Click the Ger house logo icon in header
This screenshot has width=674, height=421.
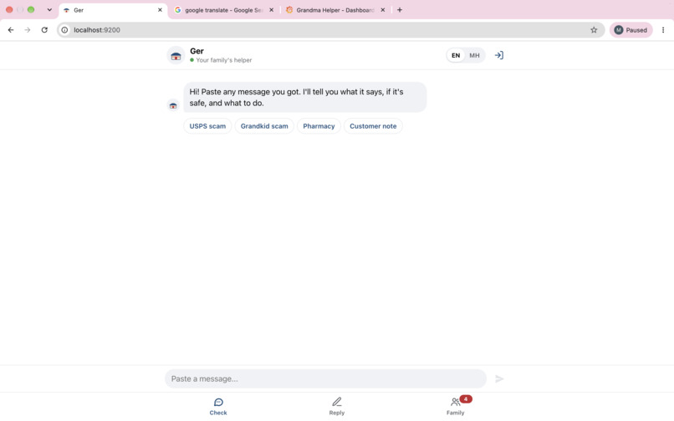point(176,55)
